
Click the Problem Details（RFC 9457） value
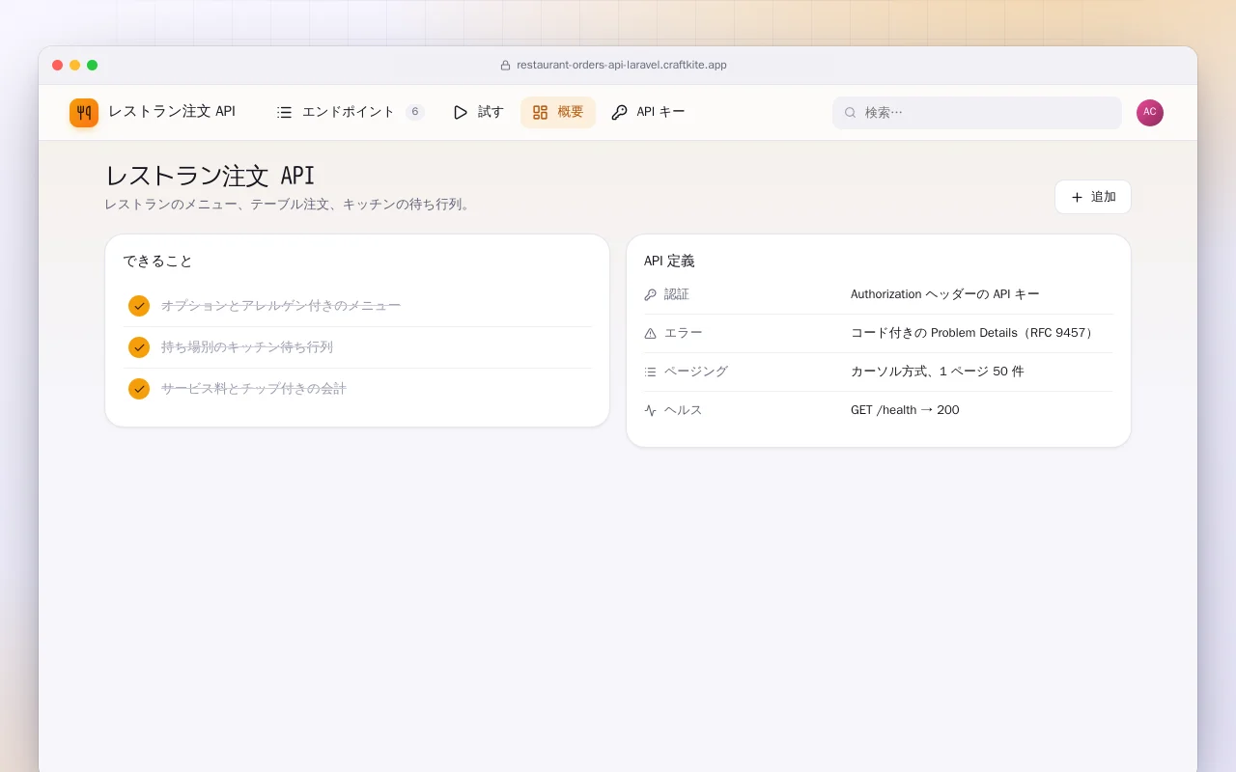tap(973, 333)
